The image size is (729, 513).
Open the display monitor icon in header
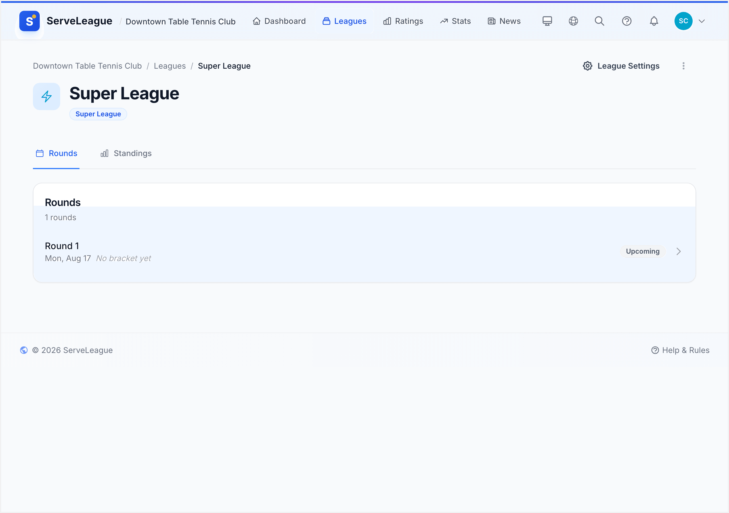click(547, 21)
